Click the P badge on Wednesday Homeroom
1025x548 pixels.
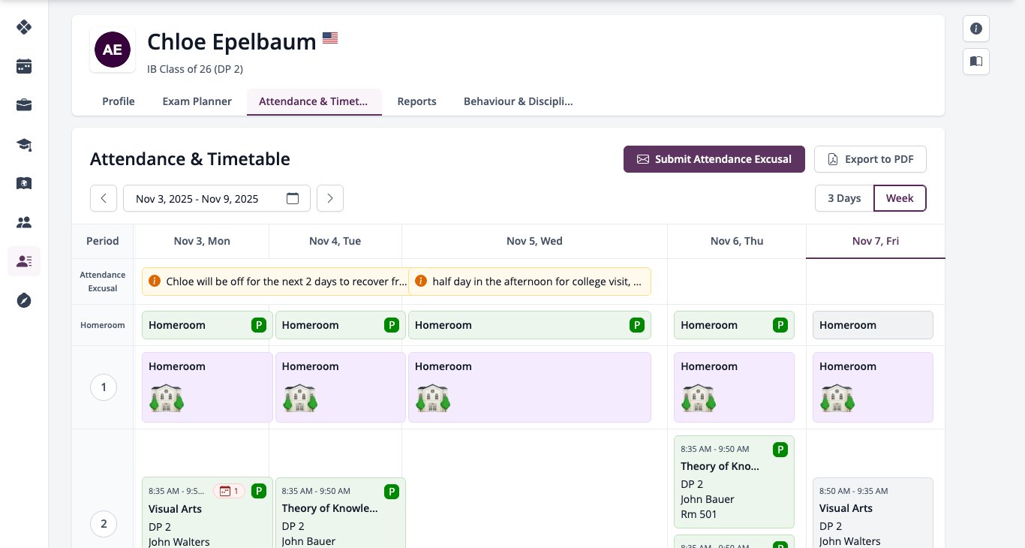pyautogui.click(x=637, y=325)
